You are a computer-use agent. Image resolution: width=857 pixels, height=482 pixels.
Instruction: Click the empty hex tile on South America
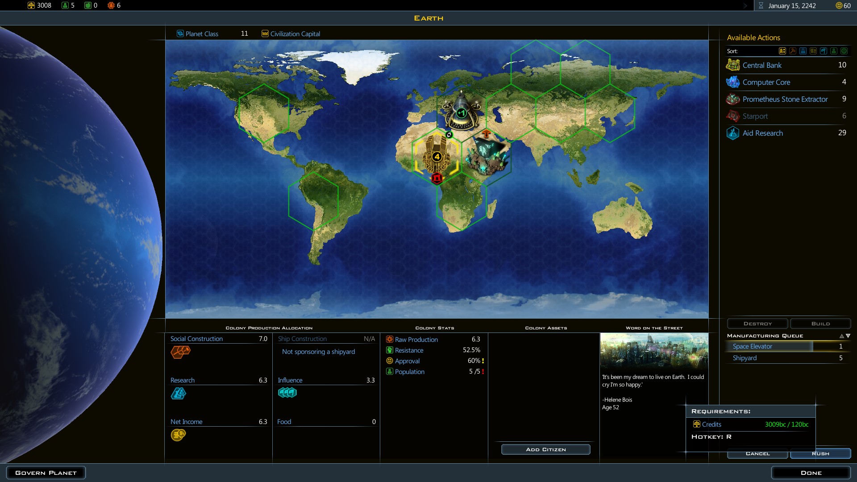click(x=313, y=201)
